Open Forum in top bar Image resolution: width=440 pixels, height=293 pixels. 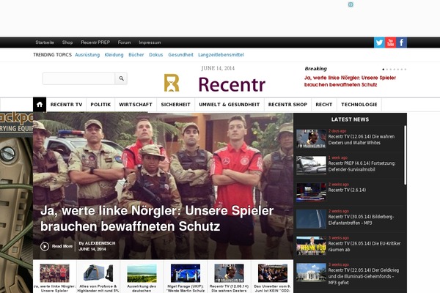[125, 42]
